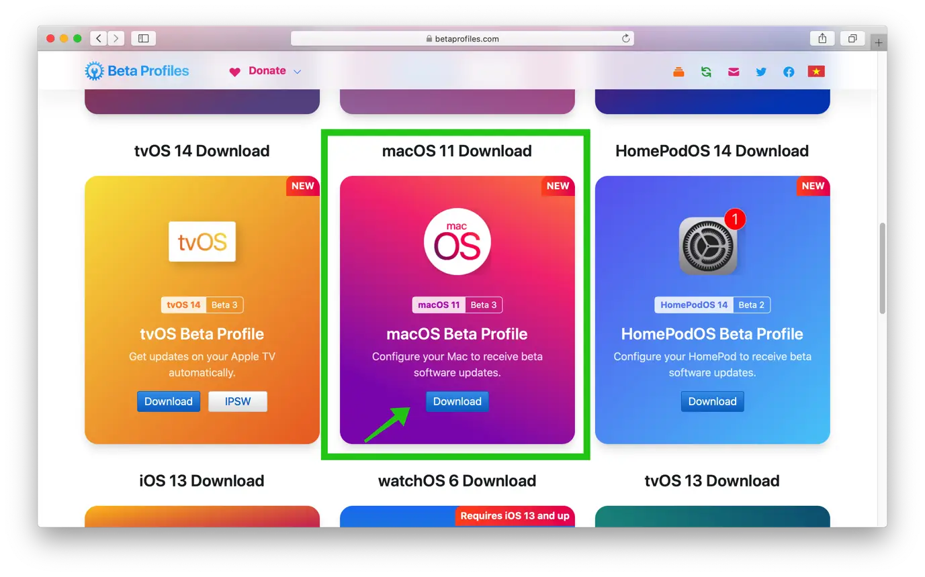Click the Vietnam flag language icon
Screen dimensions: 925x577
(816, 72)
